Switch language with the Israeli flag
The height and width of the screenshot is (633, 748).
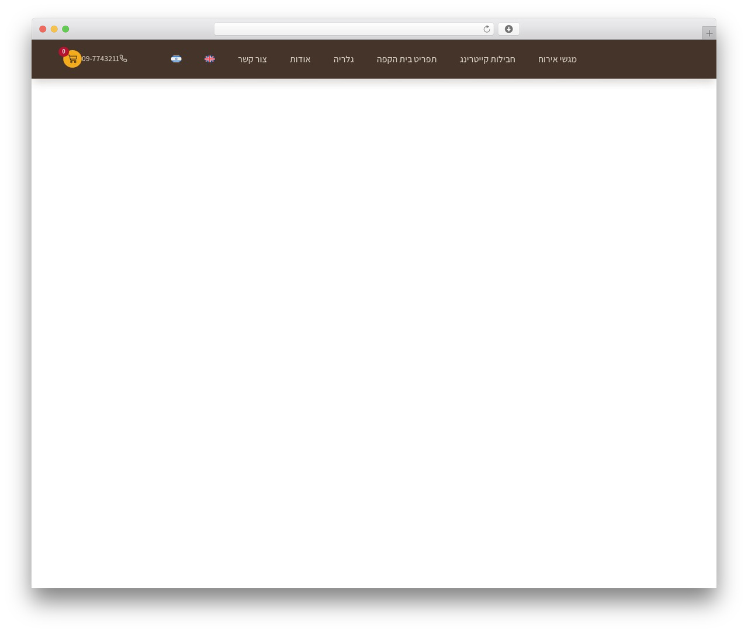tap(176, 59)
